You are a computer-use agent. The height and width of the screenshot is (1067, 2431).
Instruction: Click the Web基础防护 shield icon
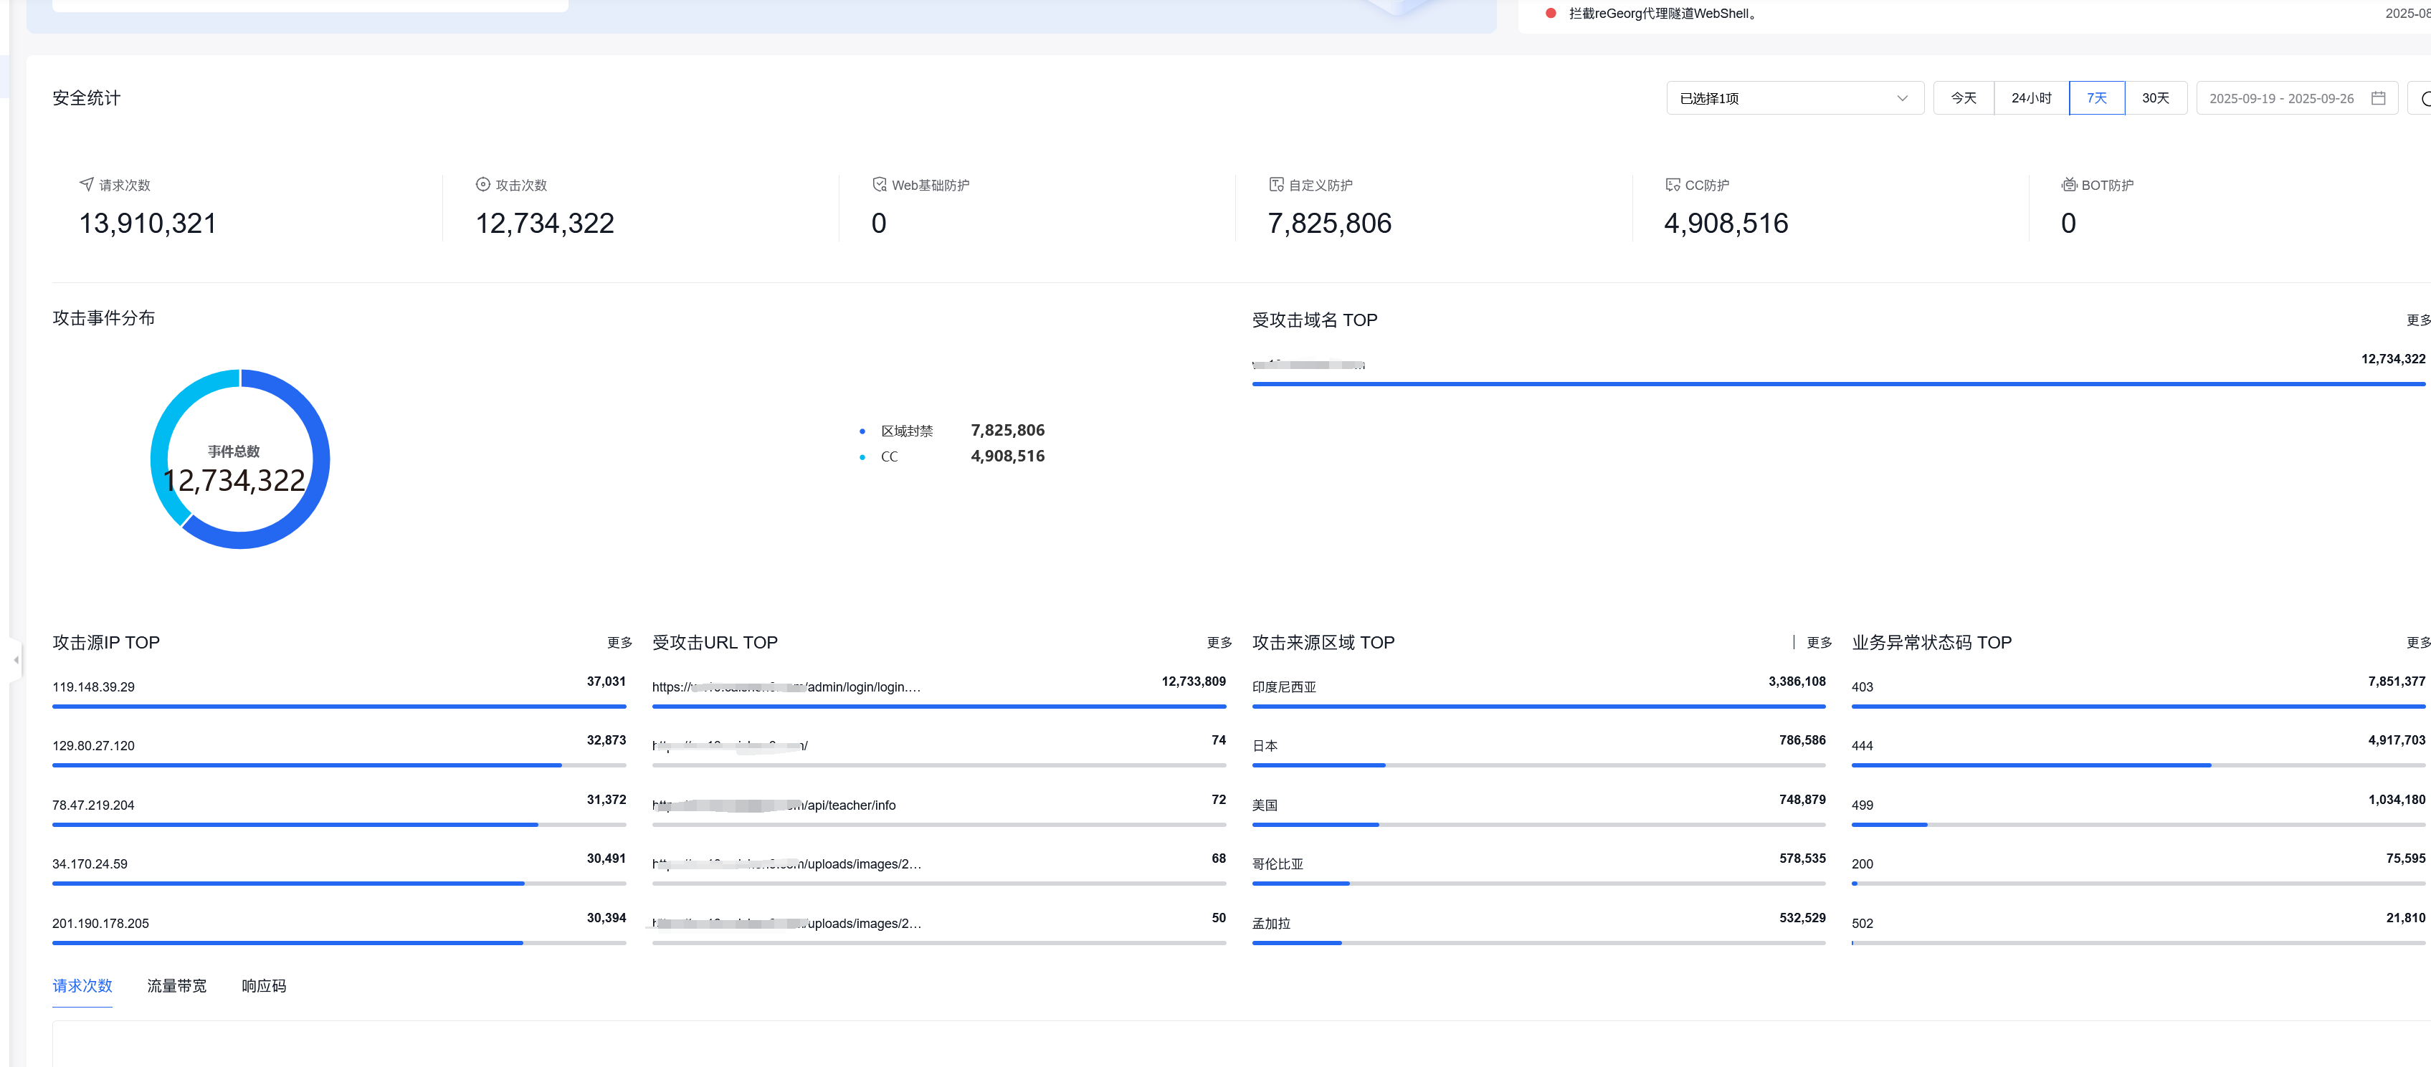(879, 184)
